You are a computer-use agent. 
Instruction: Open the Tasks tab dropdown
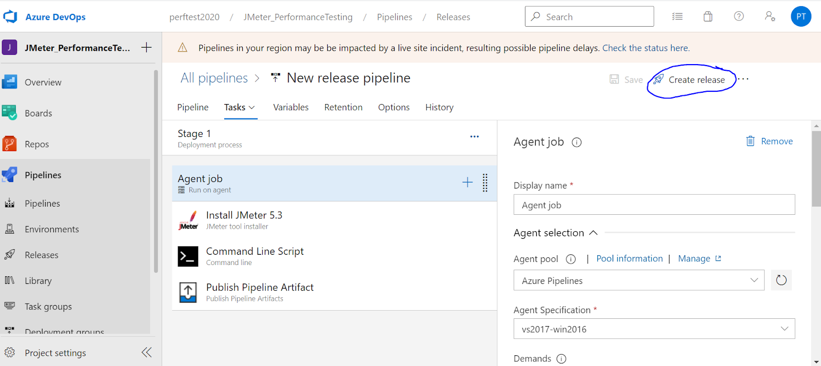(x=252, y=107)
